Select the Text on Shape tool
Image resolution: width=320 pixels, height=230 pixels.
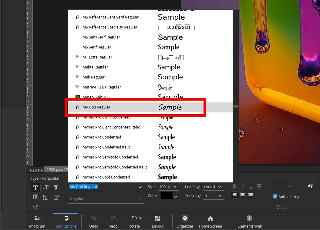click(x=56, y=197)
